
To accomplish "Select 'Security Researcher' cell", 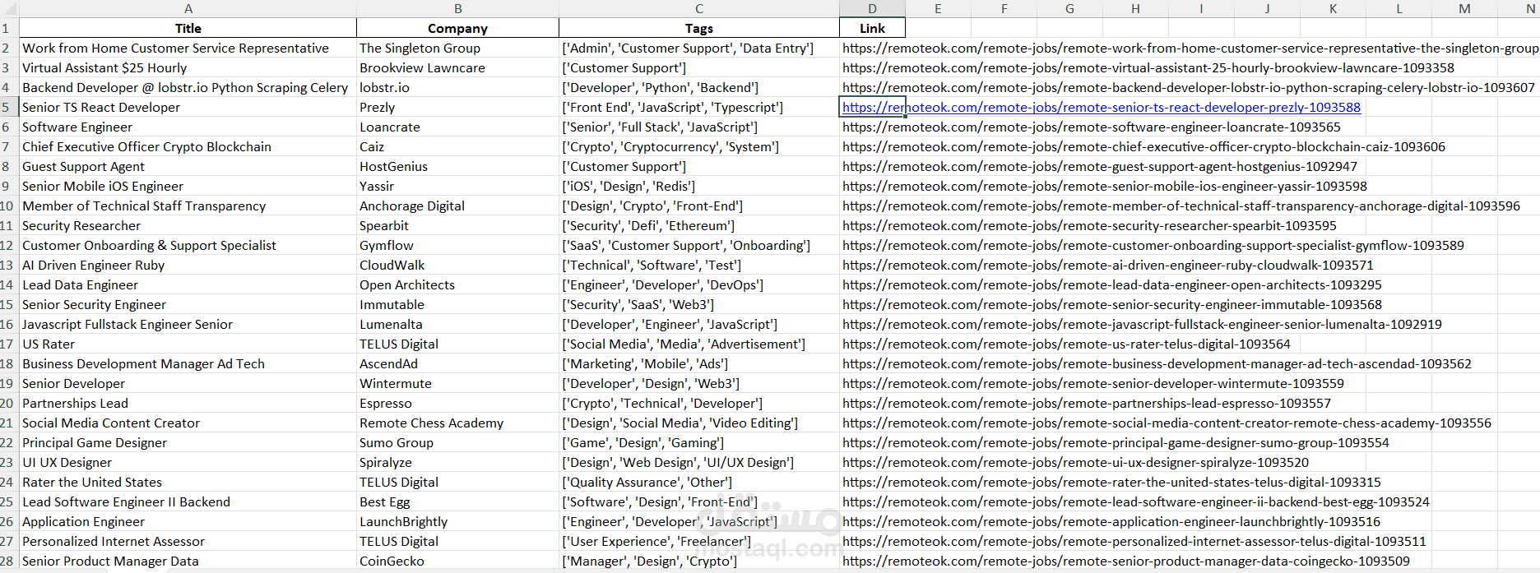I will [188, 225].
